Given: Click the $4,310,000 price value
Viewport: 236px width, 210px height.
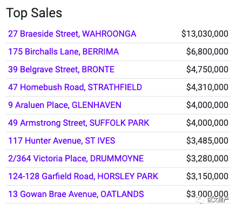Looking at the screenshot, I should [x=207, y=87].
